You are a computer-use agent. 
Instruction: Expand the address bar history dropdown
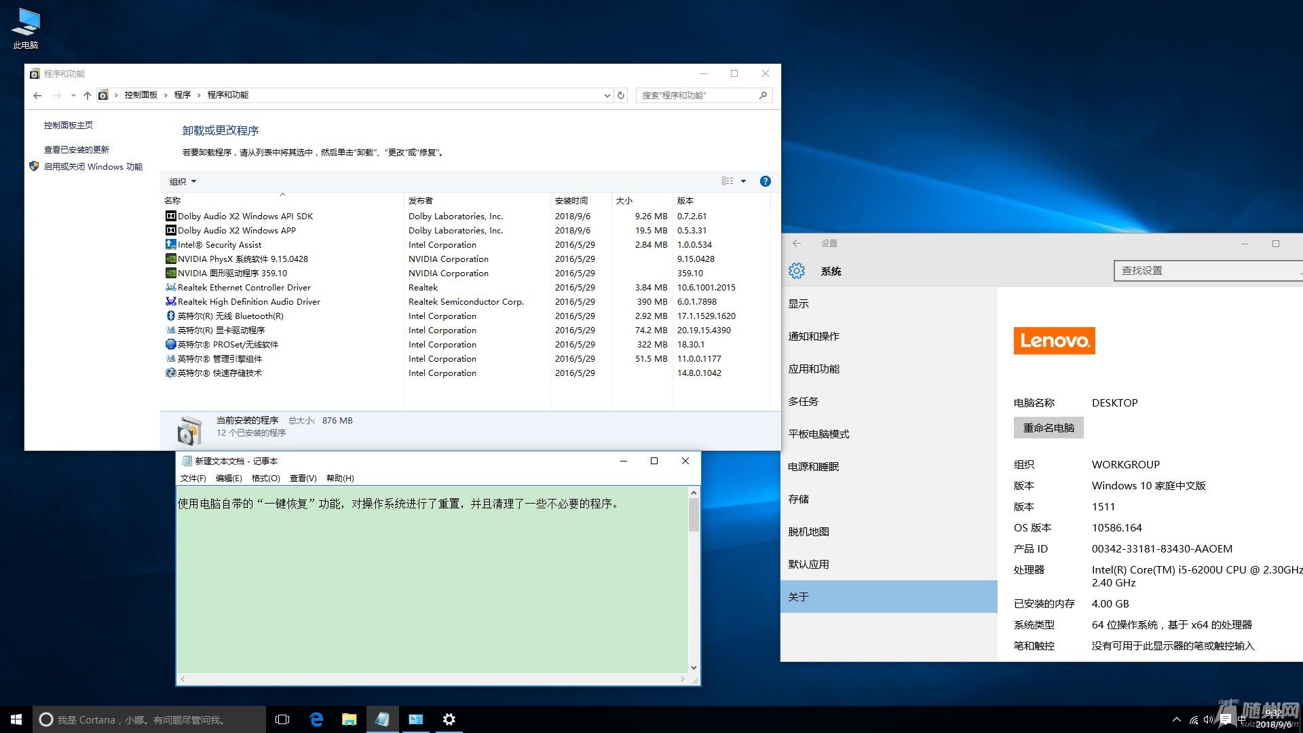pos(607,96)
